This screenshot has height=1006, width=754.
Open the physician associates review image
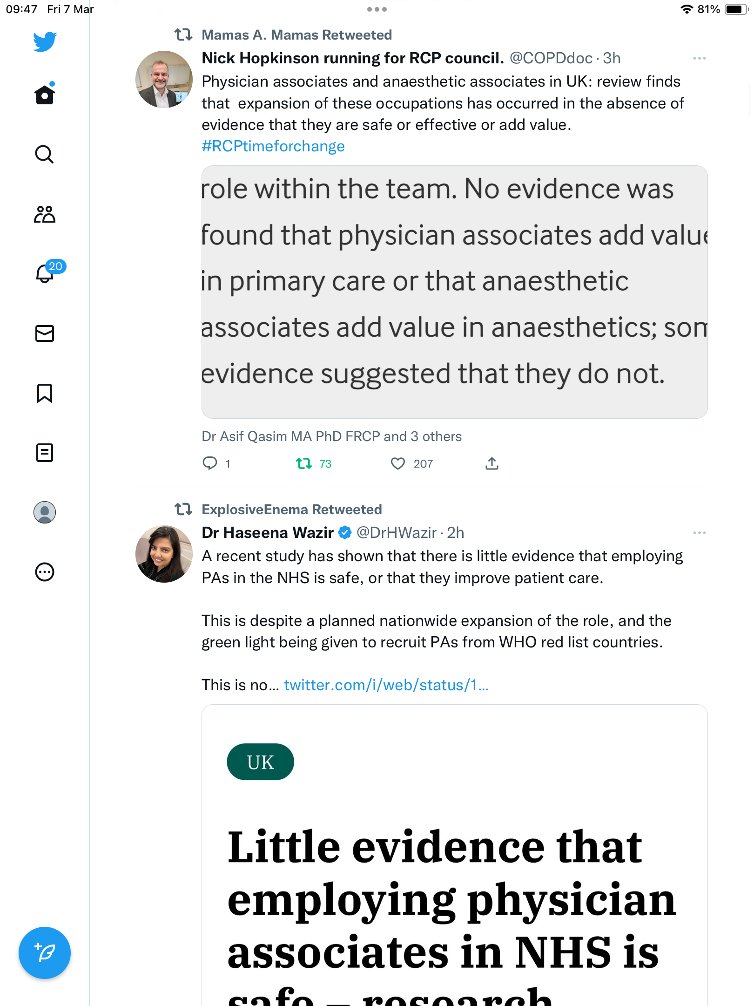click(455, 292)
